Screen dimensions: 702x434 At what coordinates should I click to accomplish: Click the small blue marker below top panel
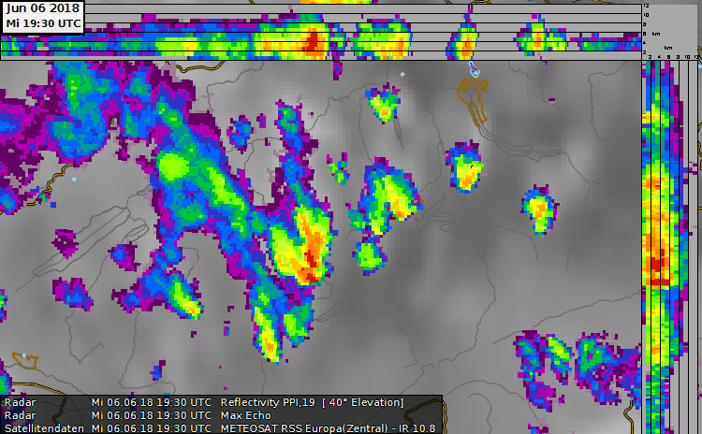pyautogui.click(x=474, y=69)
